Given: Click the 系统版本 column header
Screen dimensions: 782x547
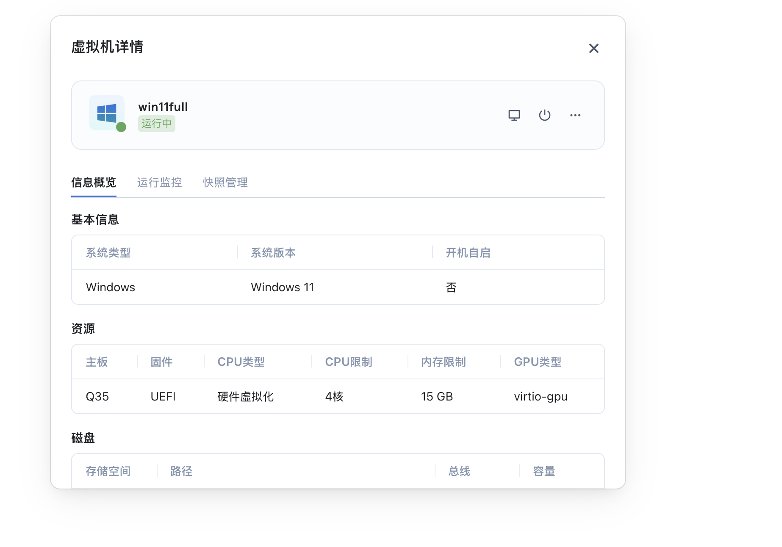Looking at the screenshot, I should point(273,253).
